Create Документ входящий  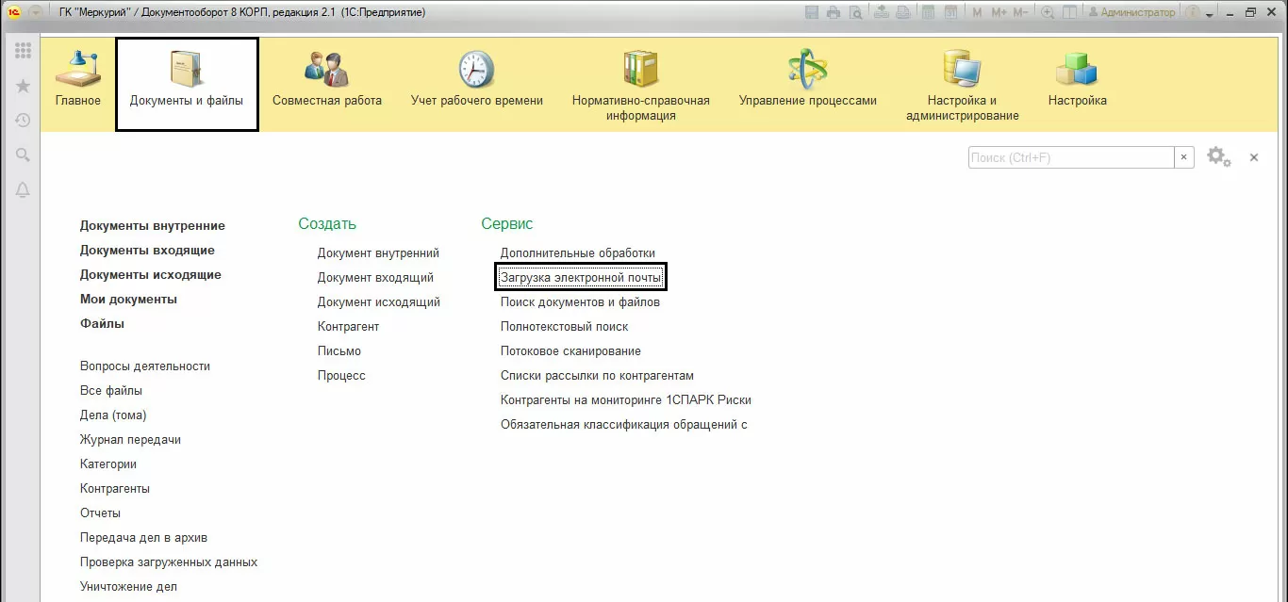(x=375, y=278)
